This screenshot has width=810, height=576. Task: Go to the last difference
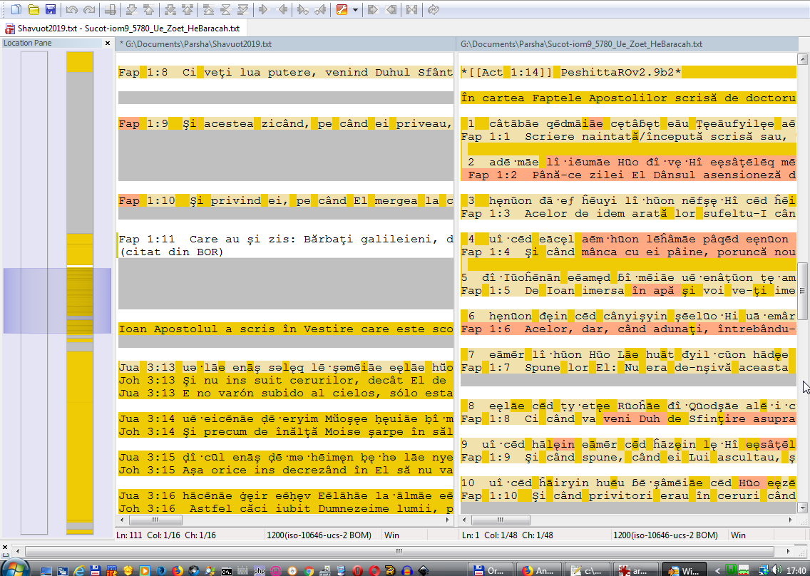[243, 9]
